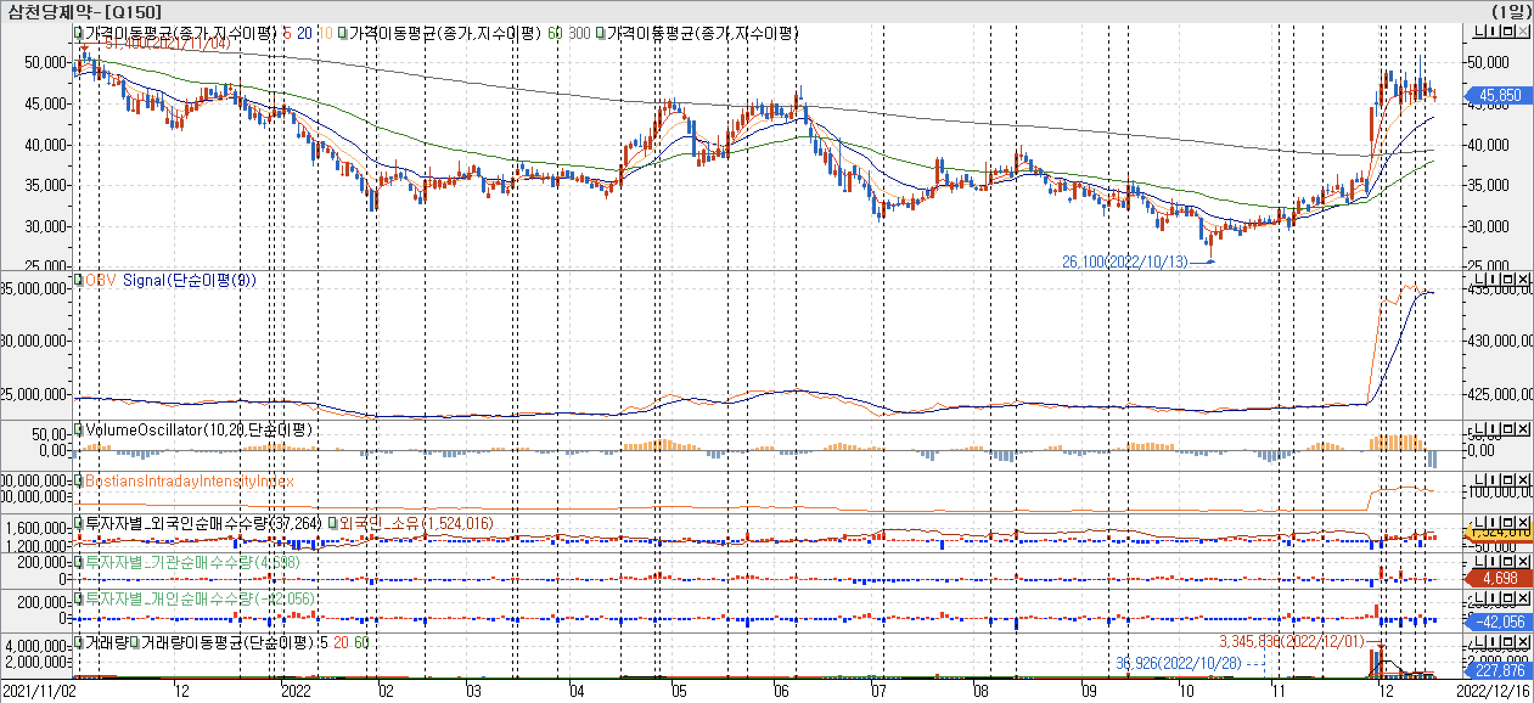Maximize the OBV indicator panel
Screen dimensions: 1534x703
(x=1508, y=279)
